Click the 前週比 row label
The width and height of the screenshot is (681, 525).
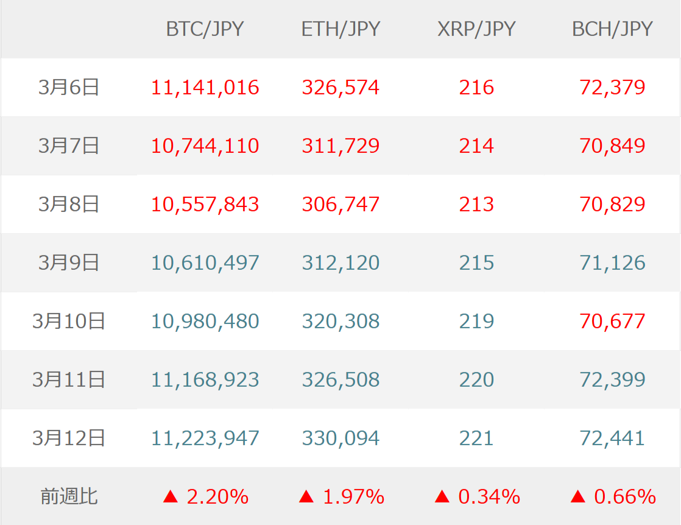(69, 497)
